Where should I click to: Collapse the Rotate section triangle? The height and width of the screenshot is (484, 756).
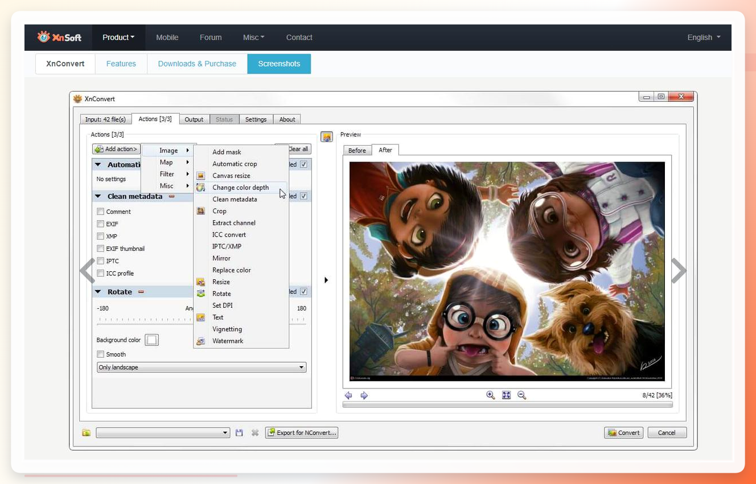coord(98,292)
